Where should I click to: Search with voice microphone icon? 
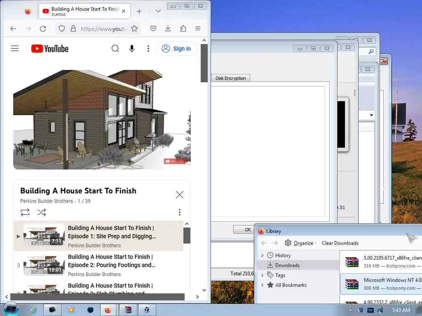[131, 49]
